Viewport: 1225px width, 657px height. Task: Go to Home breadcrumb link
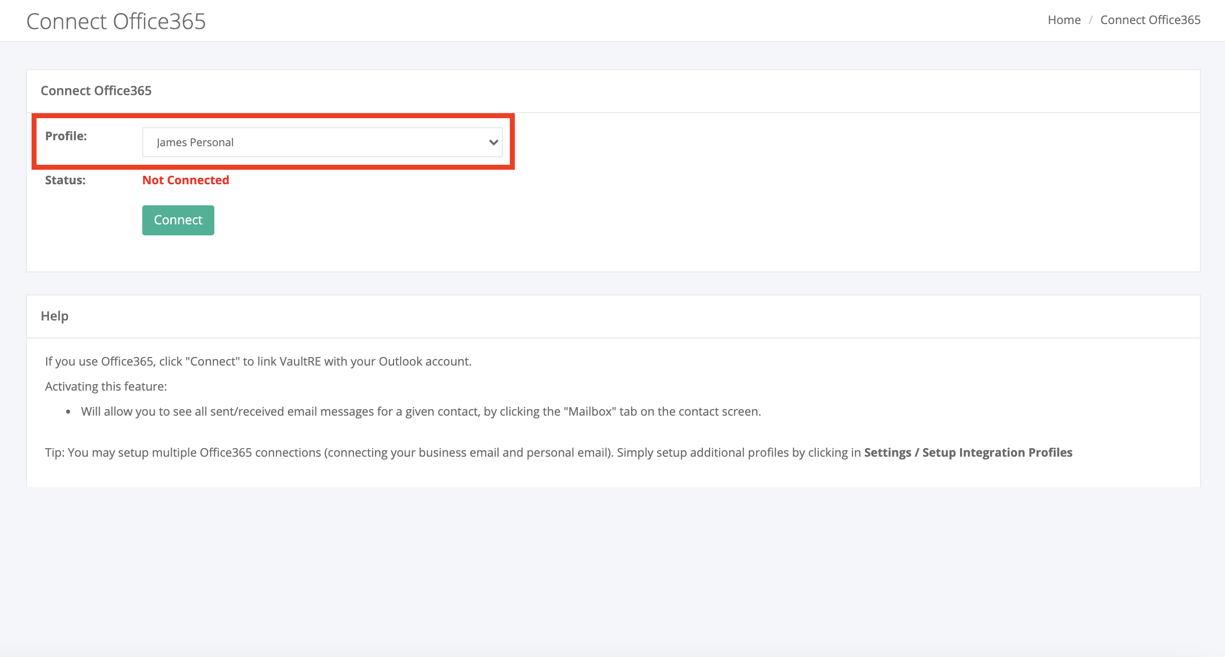[1064, 20]
